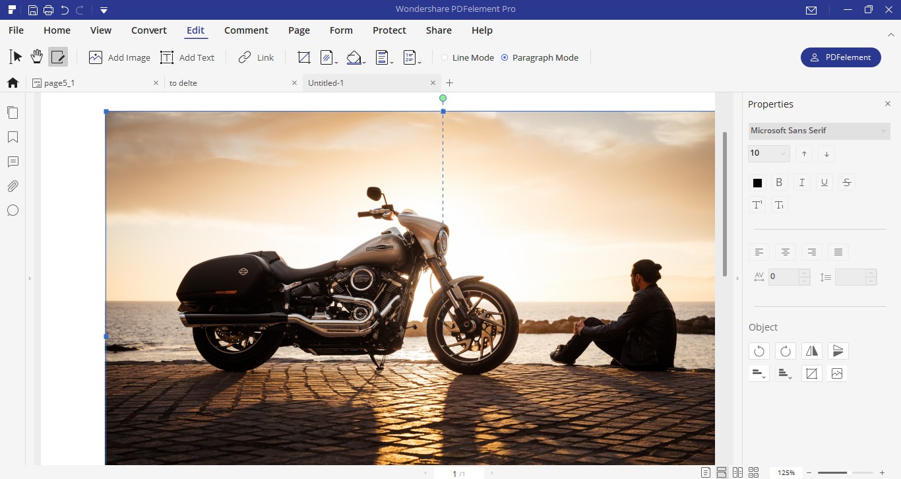The image size is (901, 479).
Task: Open the Page tab
Action: [299, 30]
